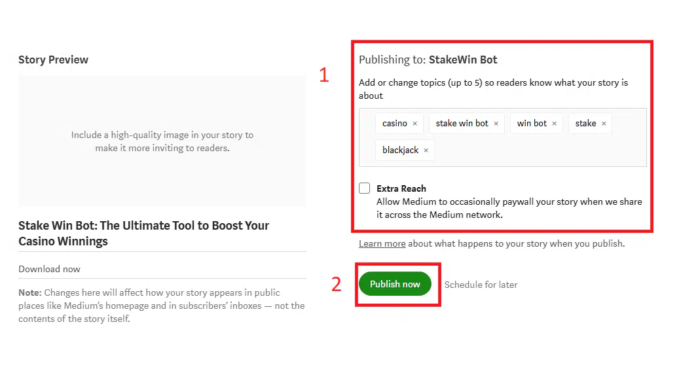681x371 pixels.
Task: Remove the stake topic via its x
Action: pyautogui.click(x=604, y=124)
